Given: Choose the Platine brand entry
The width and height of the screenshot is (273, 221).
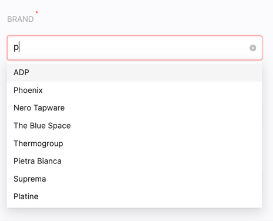Looking at the screenshot, I should 134,196.
